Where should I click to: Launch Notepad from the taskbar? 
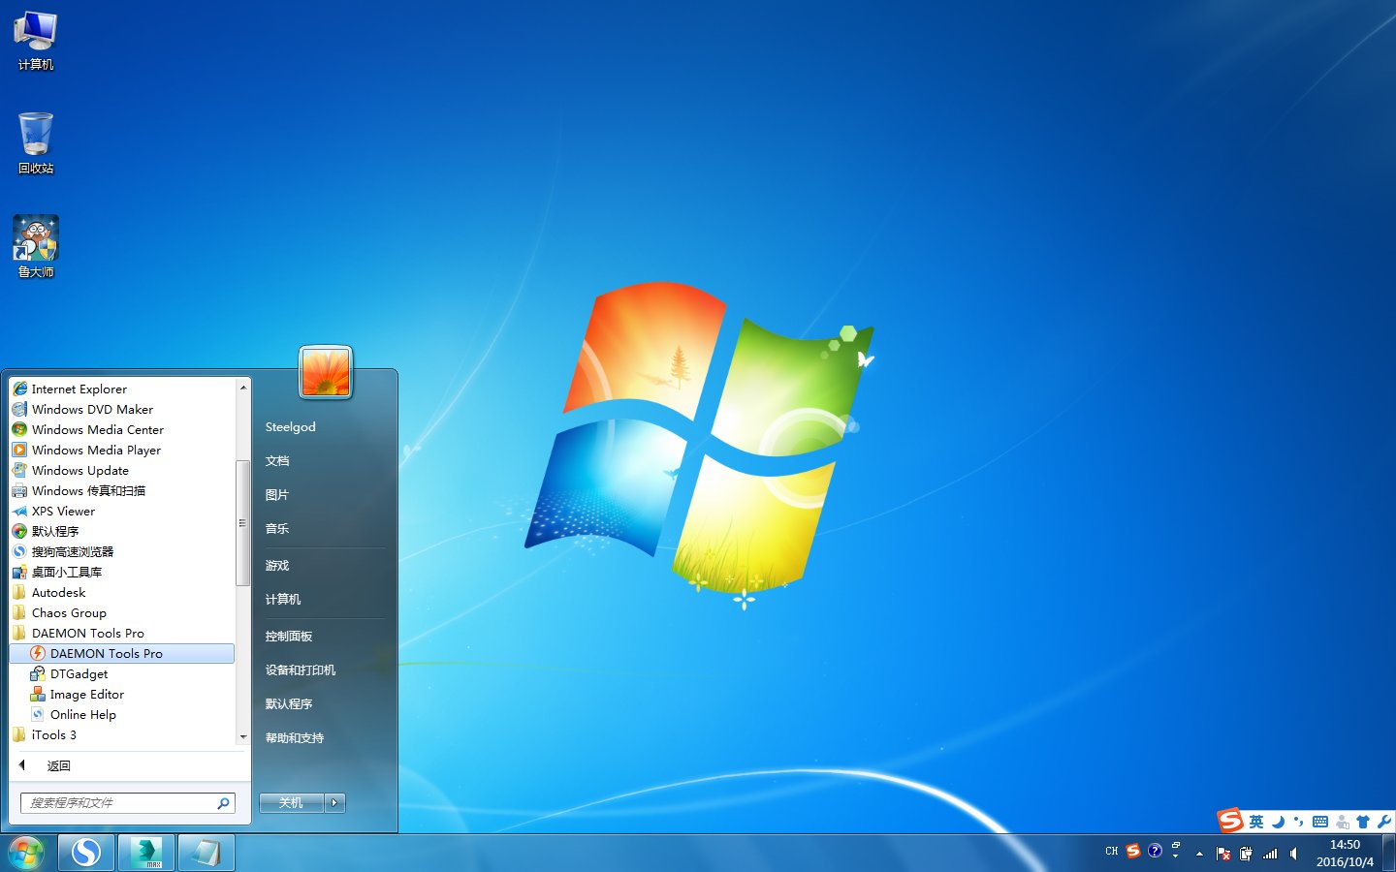[x=206, y=852]
